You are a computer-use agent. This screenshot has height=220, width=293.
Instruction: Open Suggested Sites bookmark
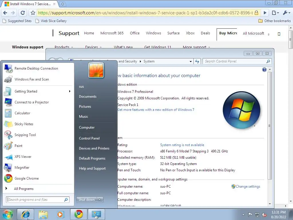pyautogui.click(x=17, y=21)
